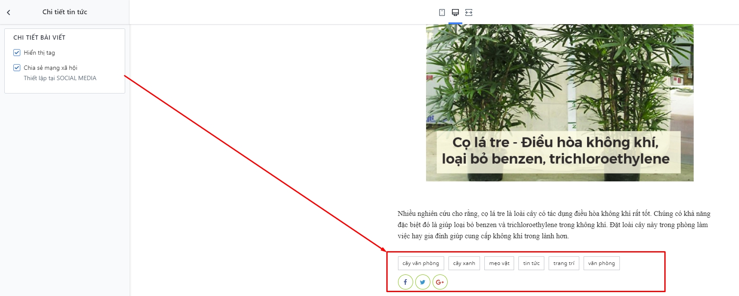The width and height of the screenshot is (739, 296).
Task: Open the cây văn phòng tag
Action: click(x=421, y=263)
